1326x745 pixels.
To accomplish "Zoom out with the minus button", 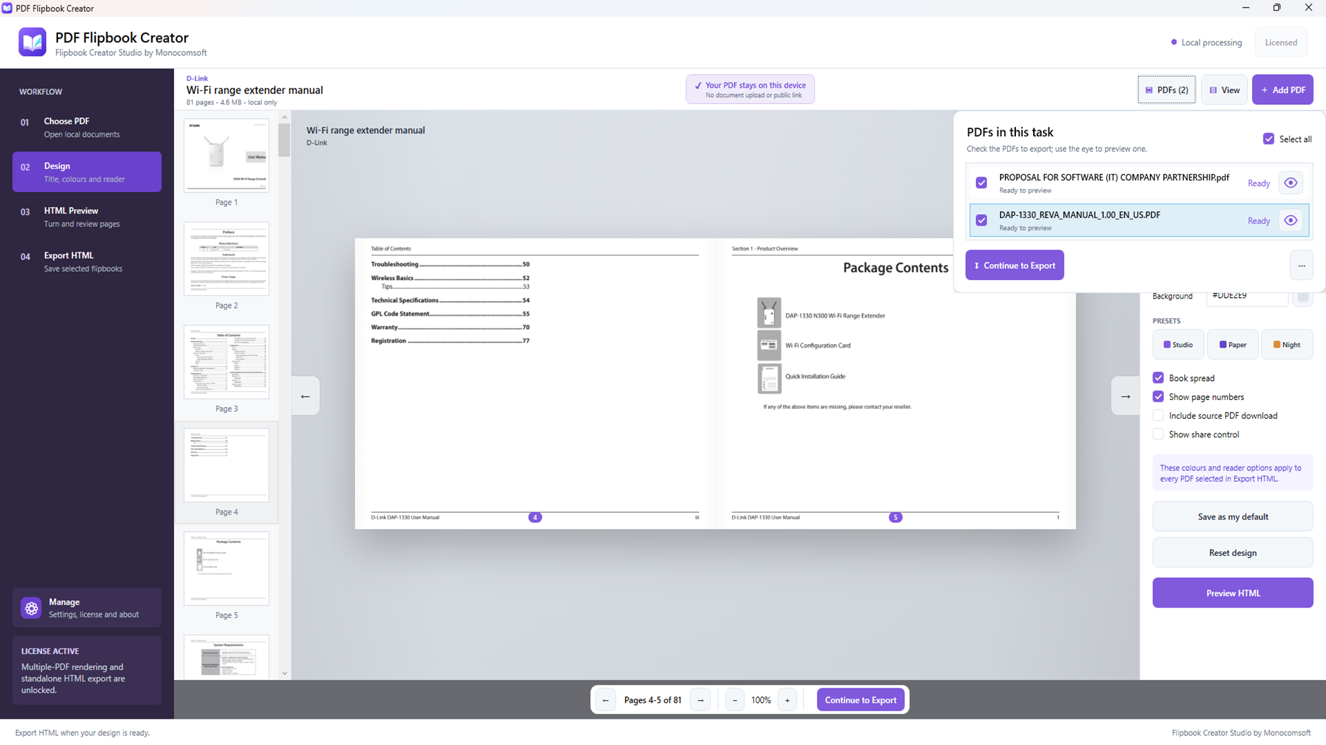I will pyautogui.click(x=735, y=700).
